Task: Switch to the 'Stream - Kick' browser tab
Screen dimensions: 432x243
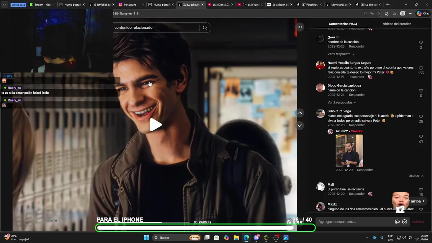Action: (x=42, y=5)
